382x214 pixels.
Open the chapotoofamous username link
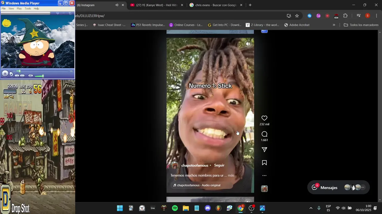[195, 165]
